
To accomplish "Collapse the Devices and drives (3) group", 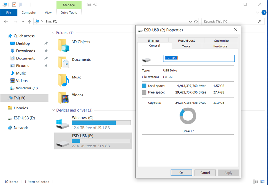I will tap(53, 110).
